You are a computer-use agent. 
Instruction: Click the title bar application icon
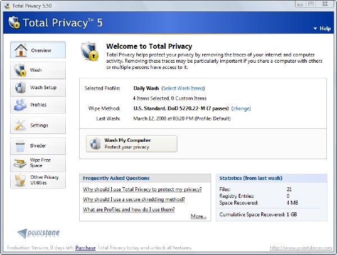(7, 6)
